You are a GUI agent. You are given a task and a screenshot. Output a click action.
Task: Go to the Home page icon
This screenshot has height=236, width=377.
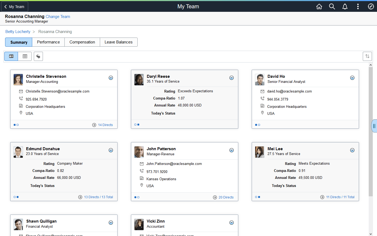coord(319,6)
